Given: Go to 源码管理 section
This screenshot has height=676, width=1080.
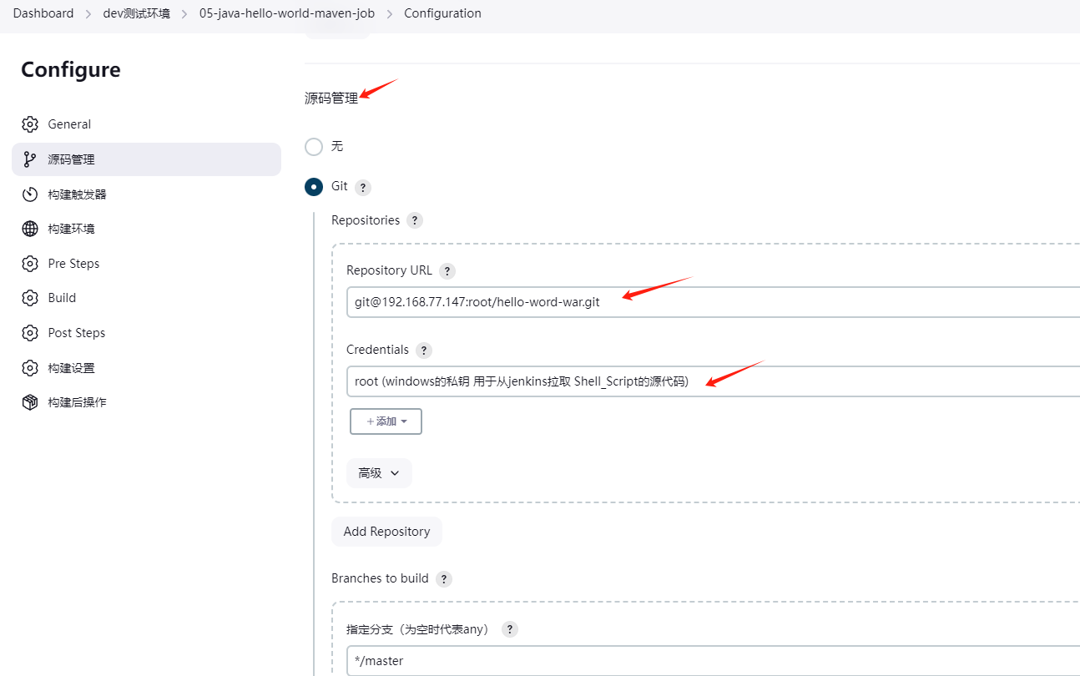Looking at the screenshot, I should pos(146,159).
